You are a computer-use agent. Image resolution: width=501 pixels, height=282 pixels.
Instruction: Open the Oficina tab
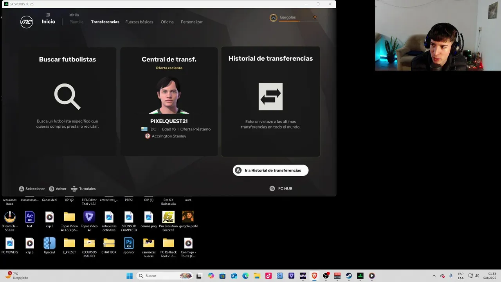167,22
